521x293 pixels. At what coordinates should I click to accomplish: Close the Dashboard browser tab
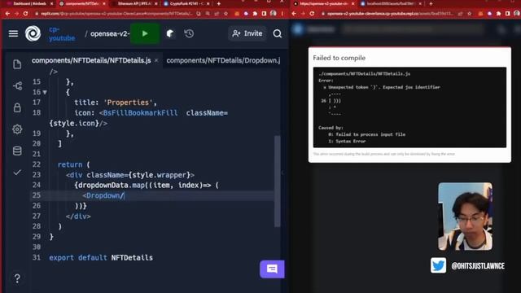[52, 3]
